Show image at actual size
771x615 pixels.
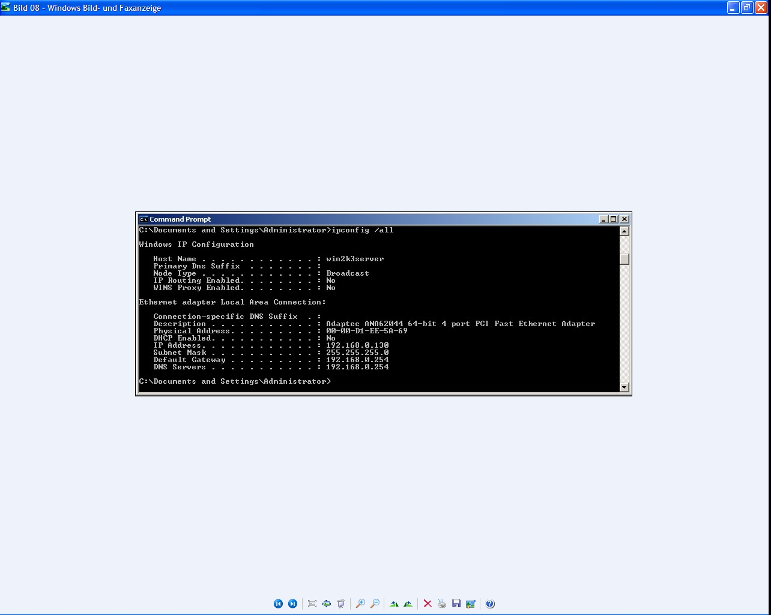coord(327,604)
